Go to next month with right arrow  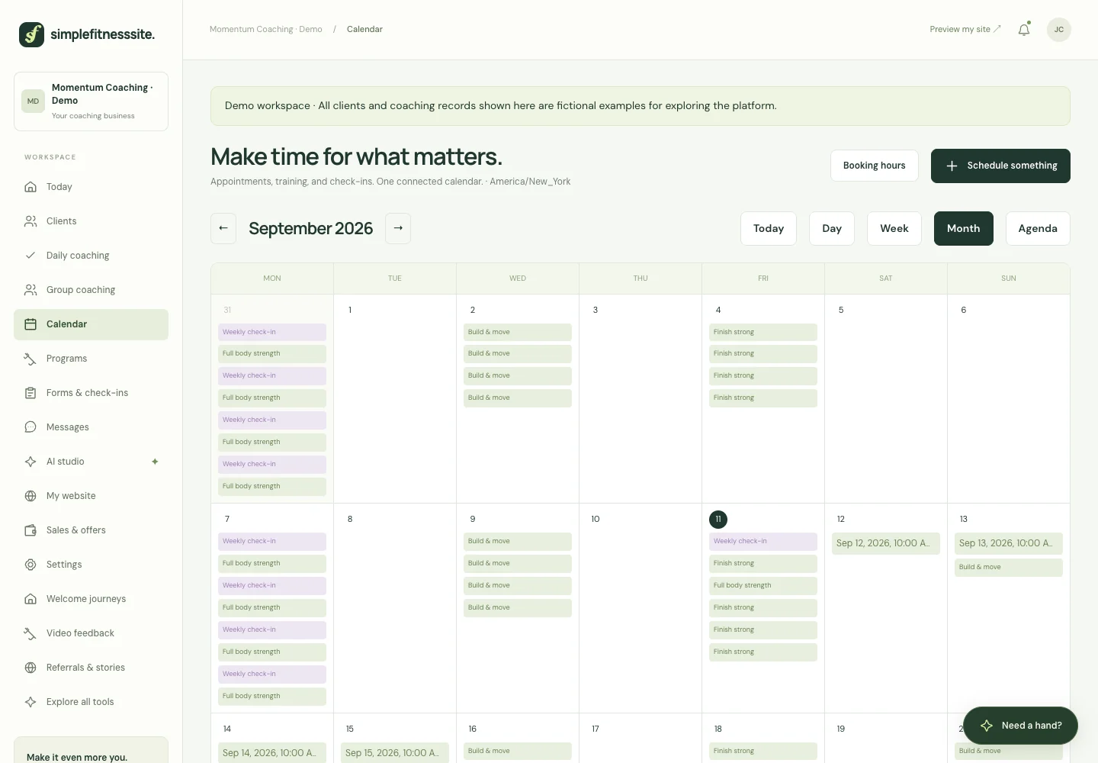tap(398, 228)
